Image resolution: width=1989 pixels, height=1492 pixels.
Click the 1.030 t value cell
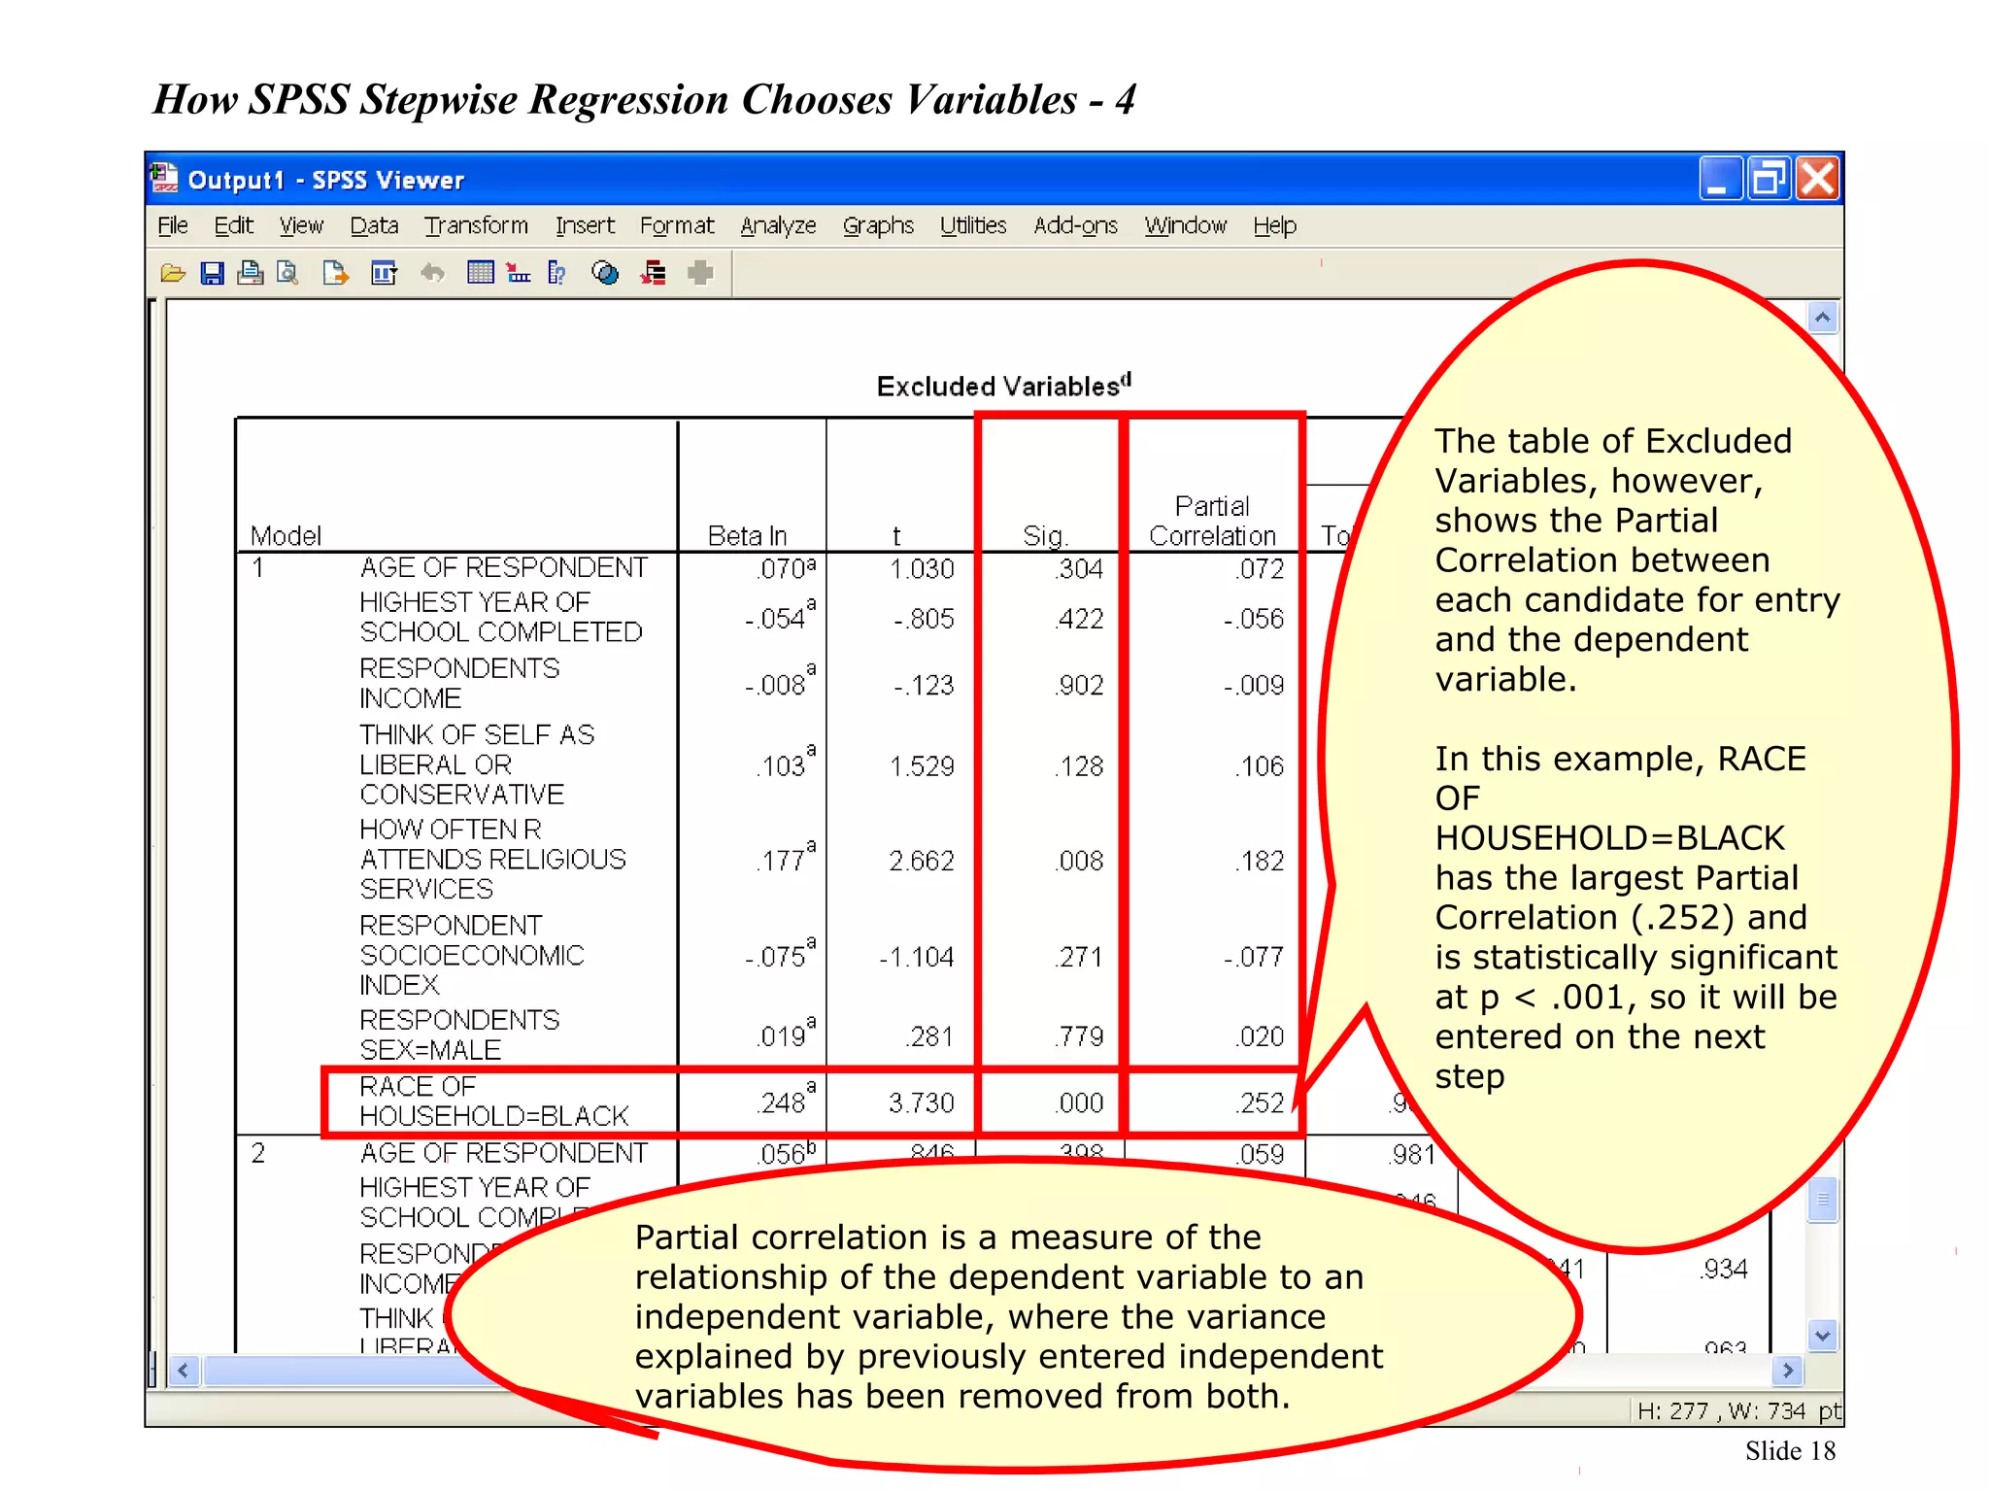923,569
